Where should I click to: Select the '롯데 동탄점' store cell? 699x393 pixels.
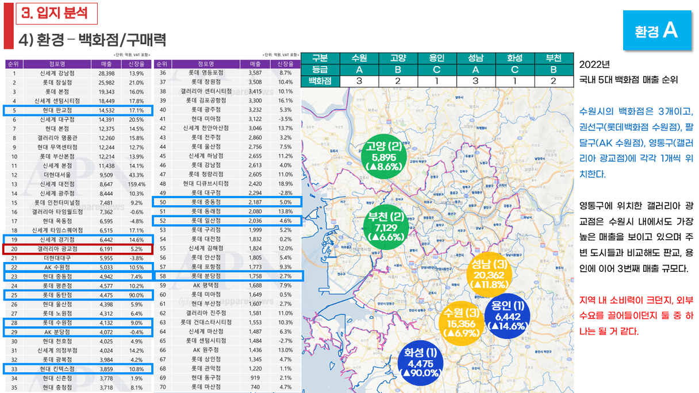tap(57, 295)
